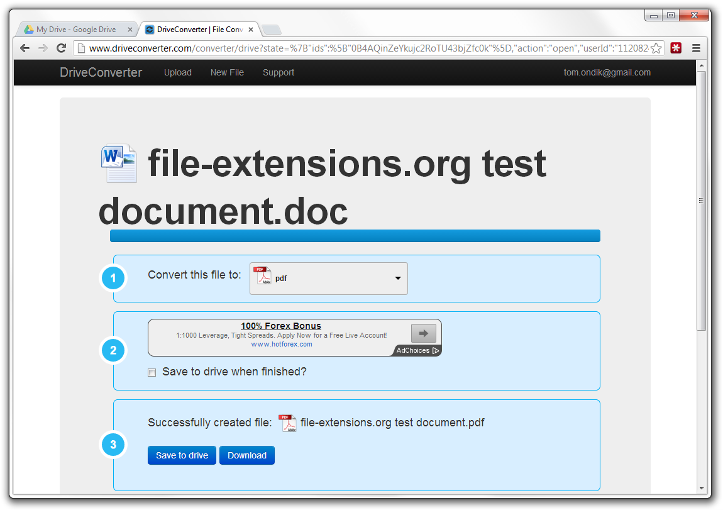Click the DriveConverter brand logo
The image size is (723, 510).
coord(101,72)
